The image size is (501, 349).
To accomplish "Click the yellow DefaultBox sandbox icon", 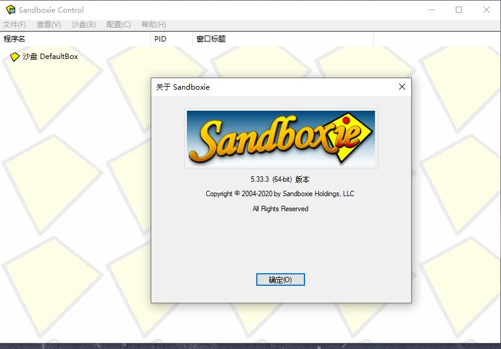I will 15,57.
